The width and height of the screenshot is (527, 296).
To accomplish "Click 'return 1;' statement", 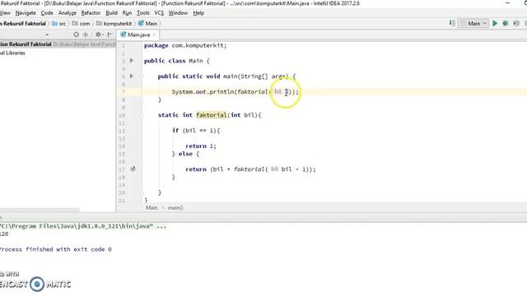I will click(201, 146).
